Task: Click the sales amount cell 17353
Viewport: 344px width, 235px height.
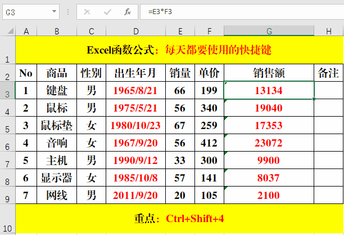Action: [x=269, y=125]
